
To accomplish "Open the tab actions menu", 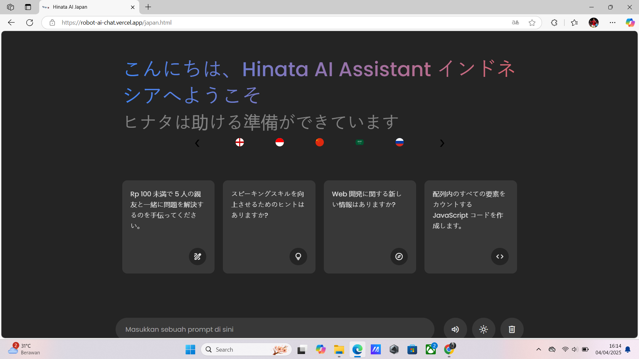I will (28, 7).
